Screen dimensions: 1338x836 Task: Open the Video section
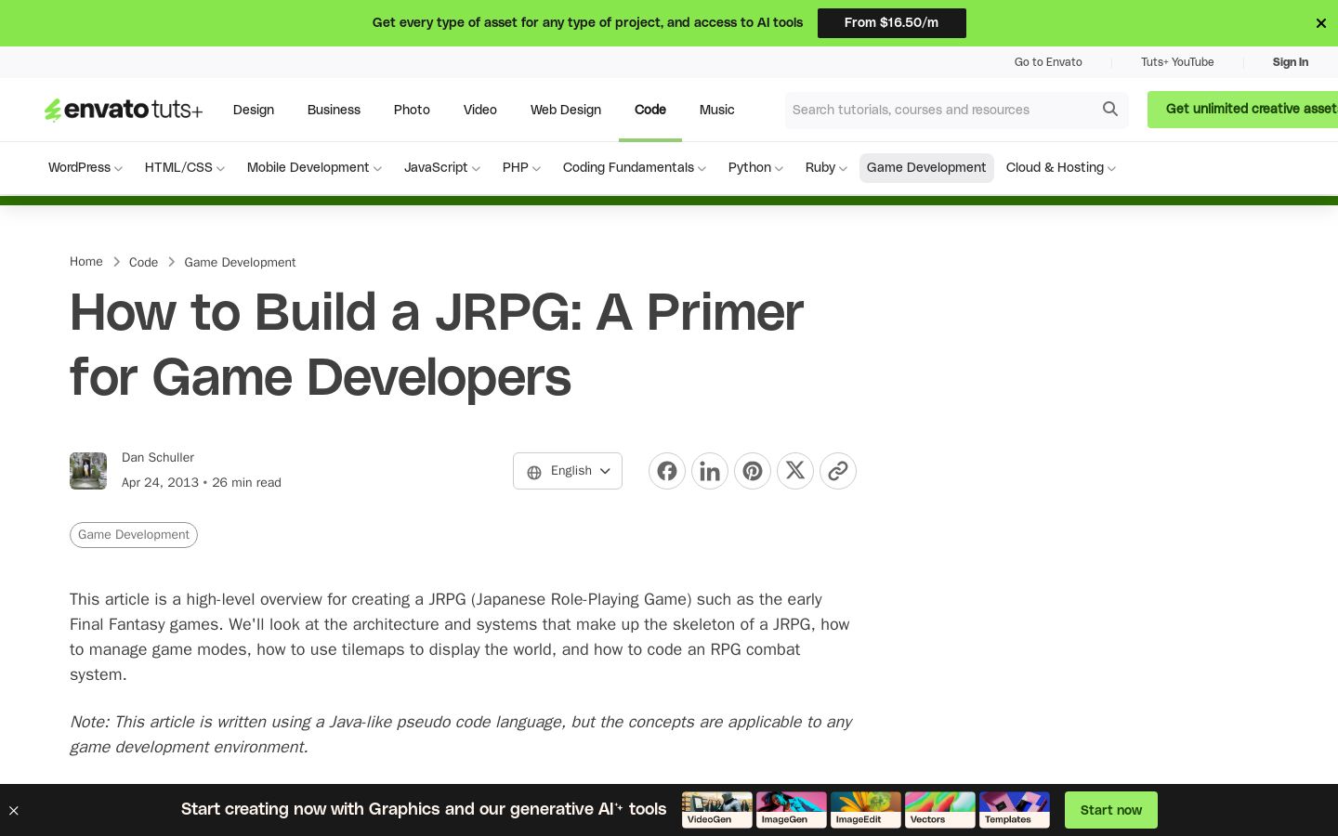pyautogui.click(x=480, y=110)
